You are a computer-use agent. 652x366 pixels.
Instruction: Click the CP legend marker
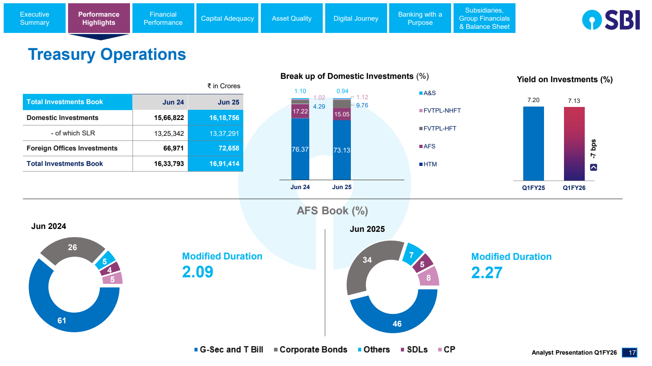click(440, 350)
